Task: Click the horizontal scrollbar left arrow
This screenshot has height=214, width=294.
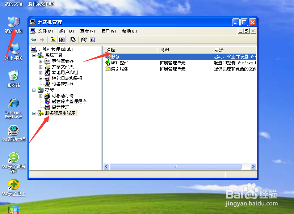Action: click(106, 166)
